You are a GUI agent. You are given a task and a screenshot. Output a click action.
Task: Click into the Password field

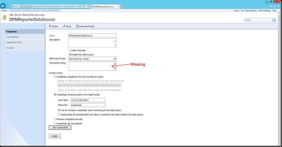[88, 105]
